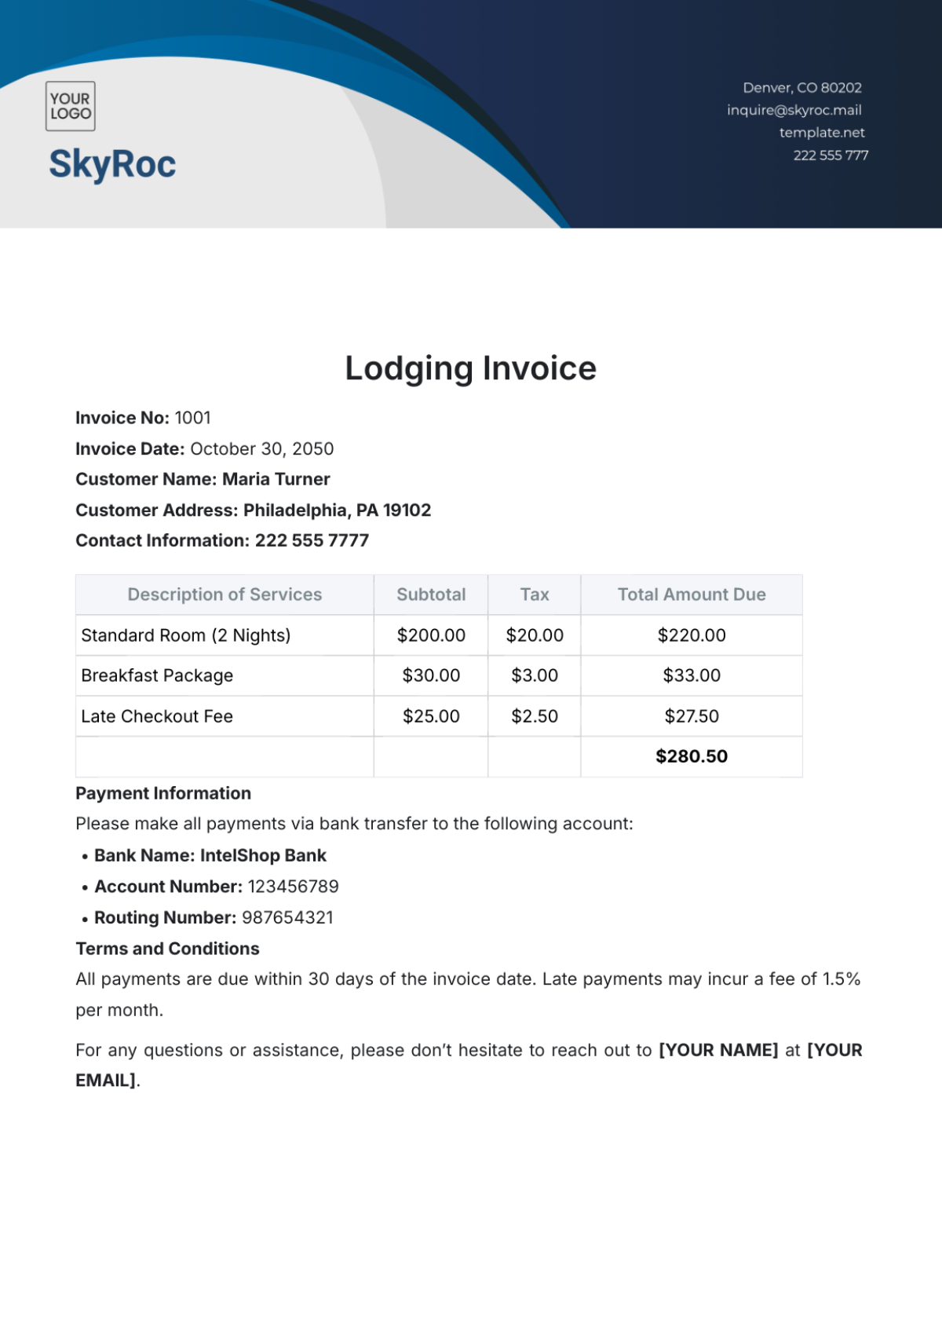Click the Account Number 123456789
Screen dimensions: 942x1335
(293, 887)
